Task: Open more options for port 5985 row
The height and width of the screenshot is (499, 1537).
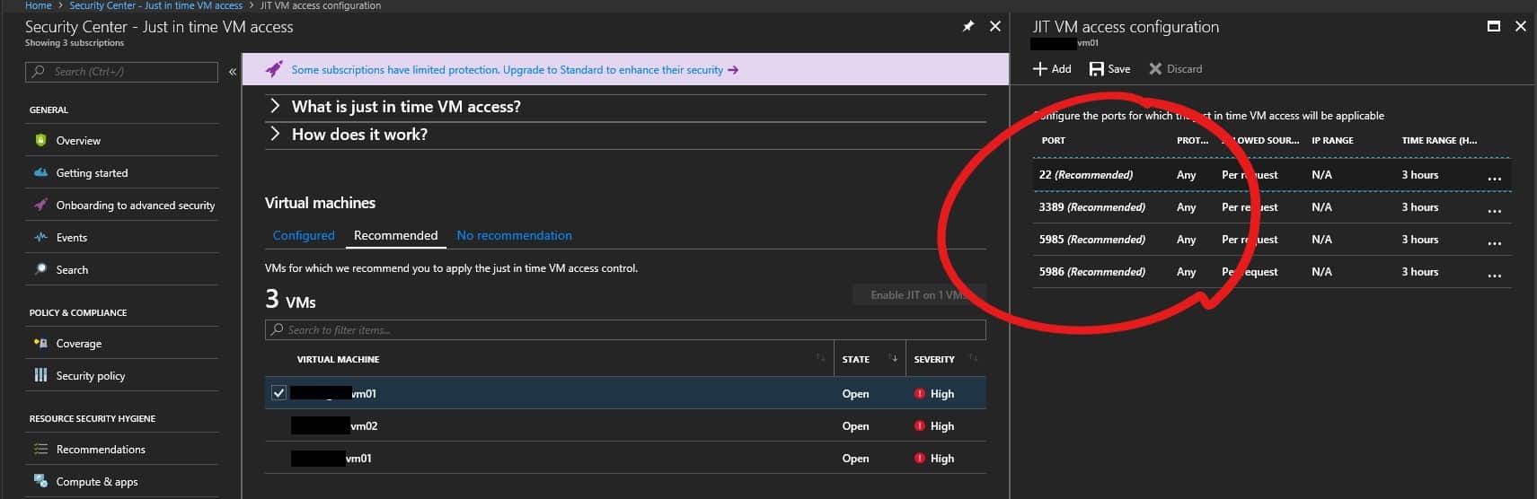Action: [1494, 242]
